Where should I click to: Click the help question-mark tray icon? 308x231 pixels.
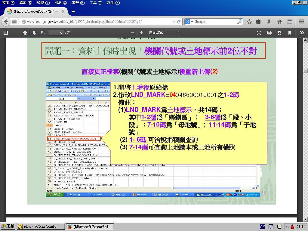(x=279, y=227)
